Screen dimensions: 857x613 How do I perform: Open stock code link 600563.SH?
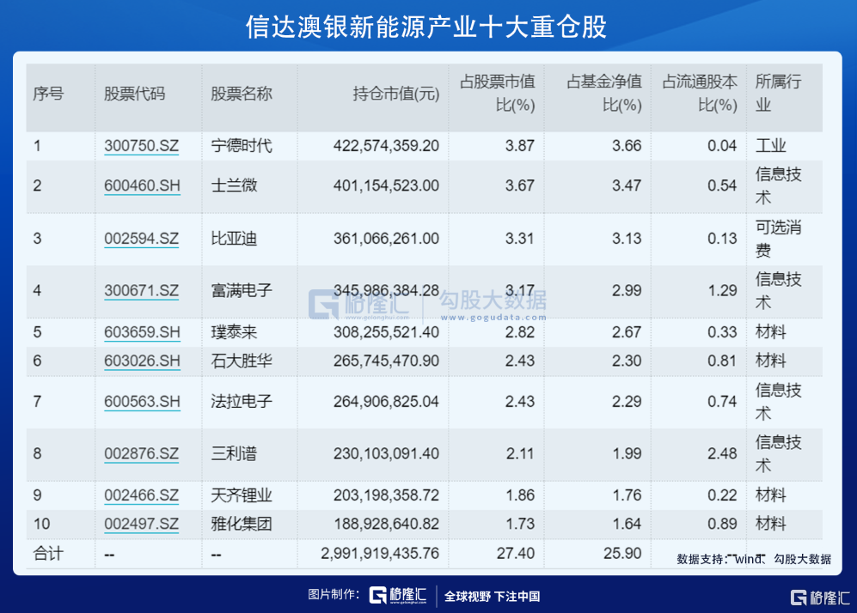click(142, 402)
